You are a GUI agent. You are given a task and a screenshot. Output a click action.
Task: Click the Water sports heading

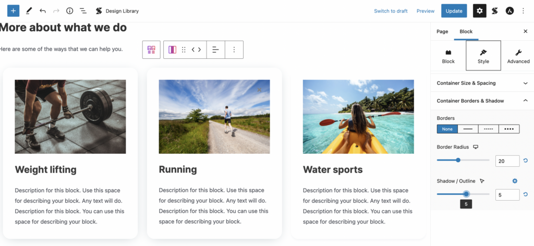tap(333, 169)
